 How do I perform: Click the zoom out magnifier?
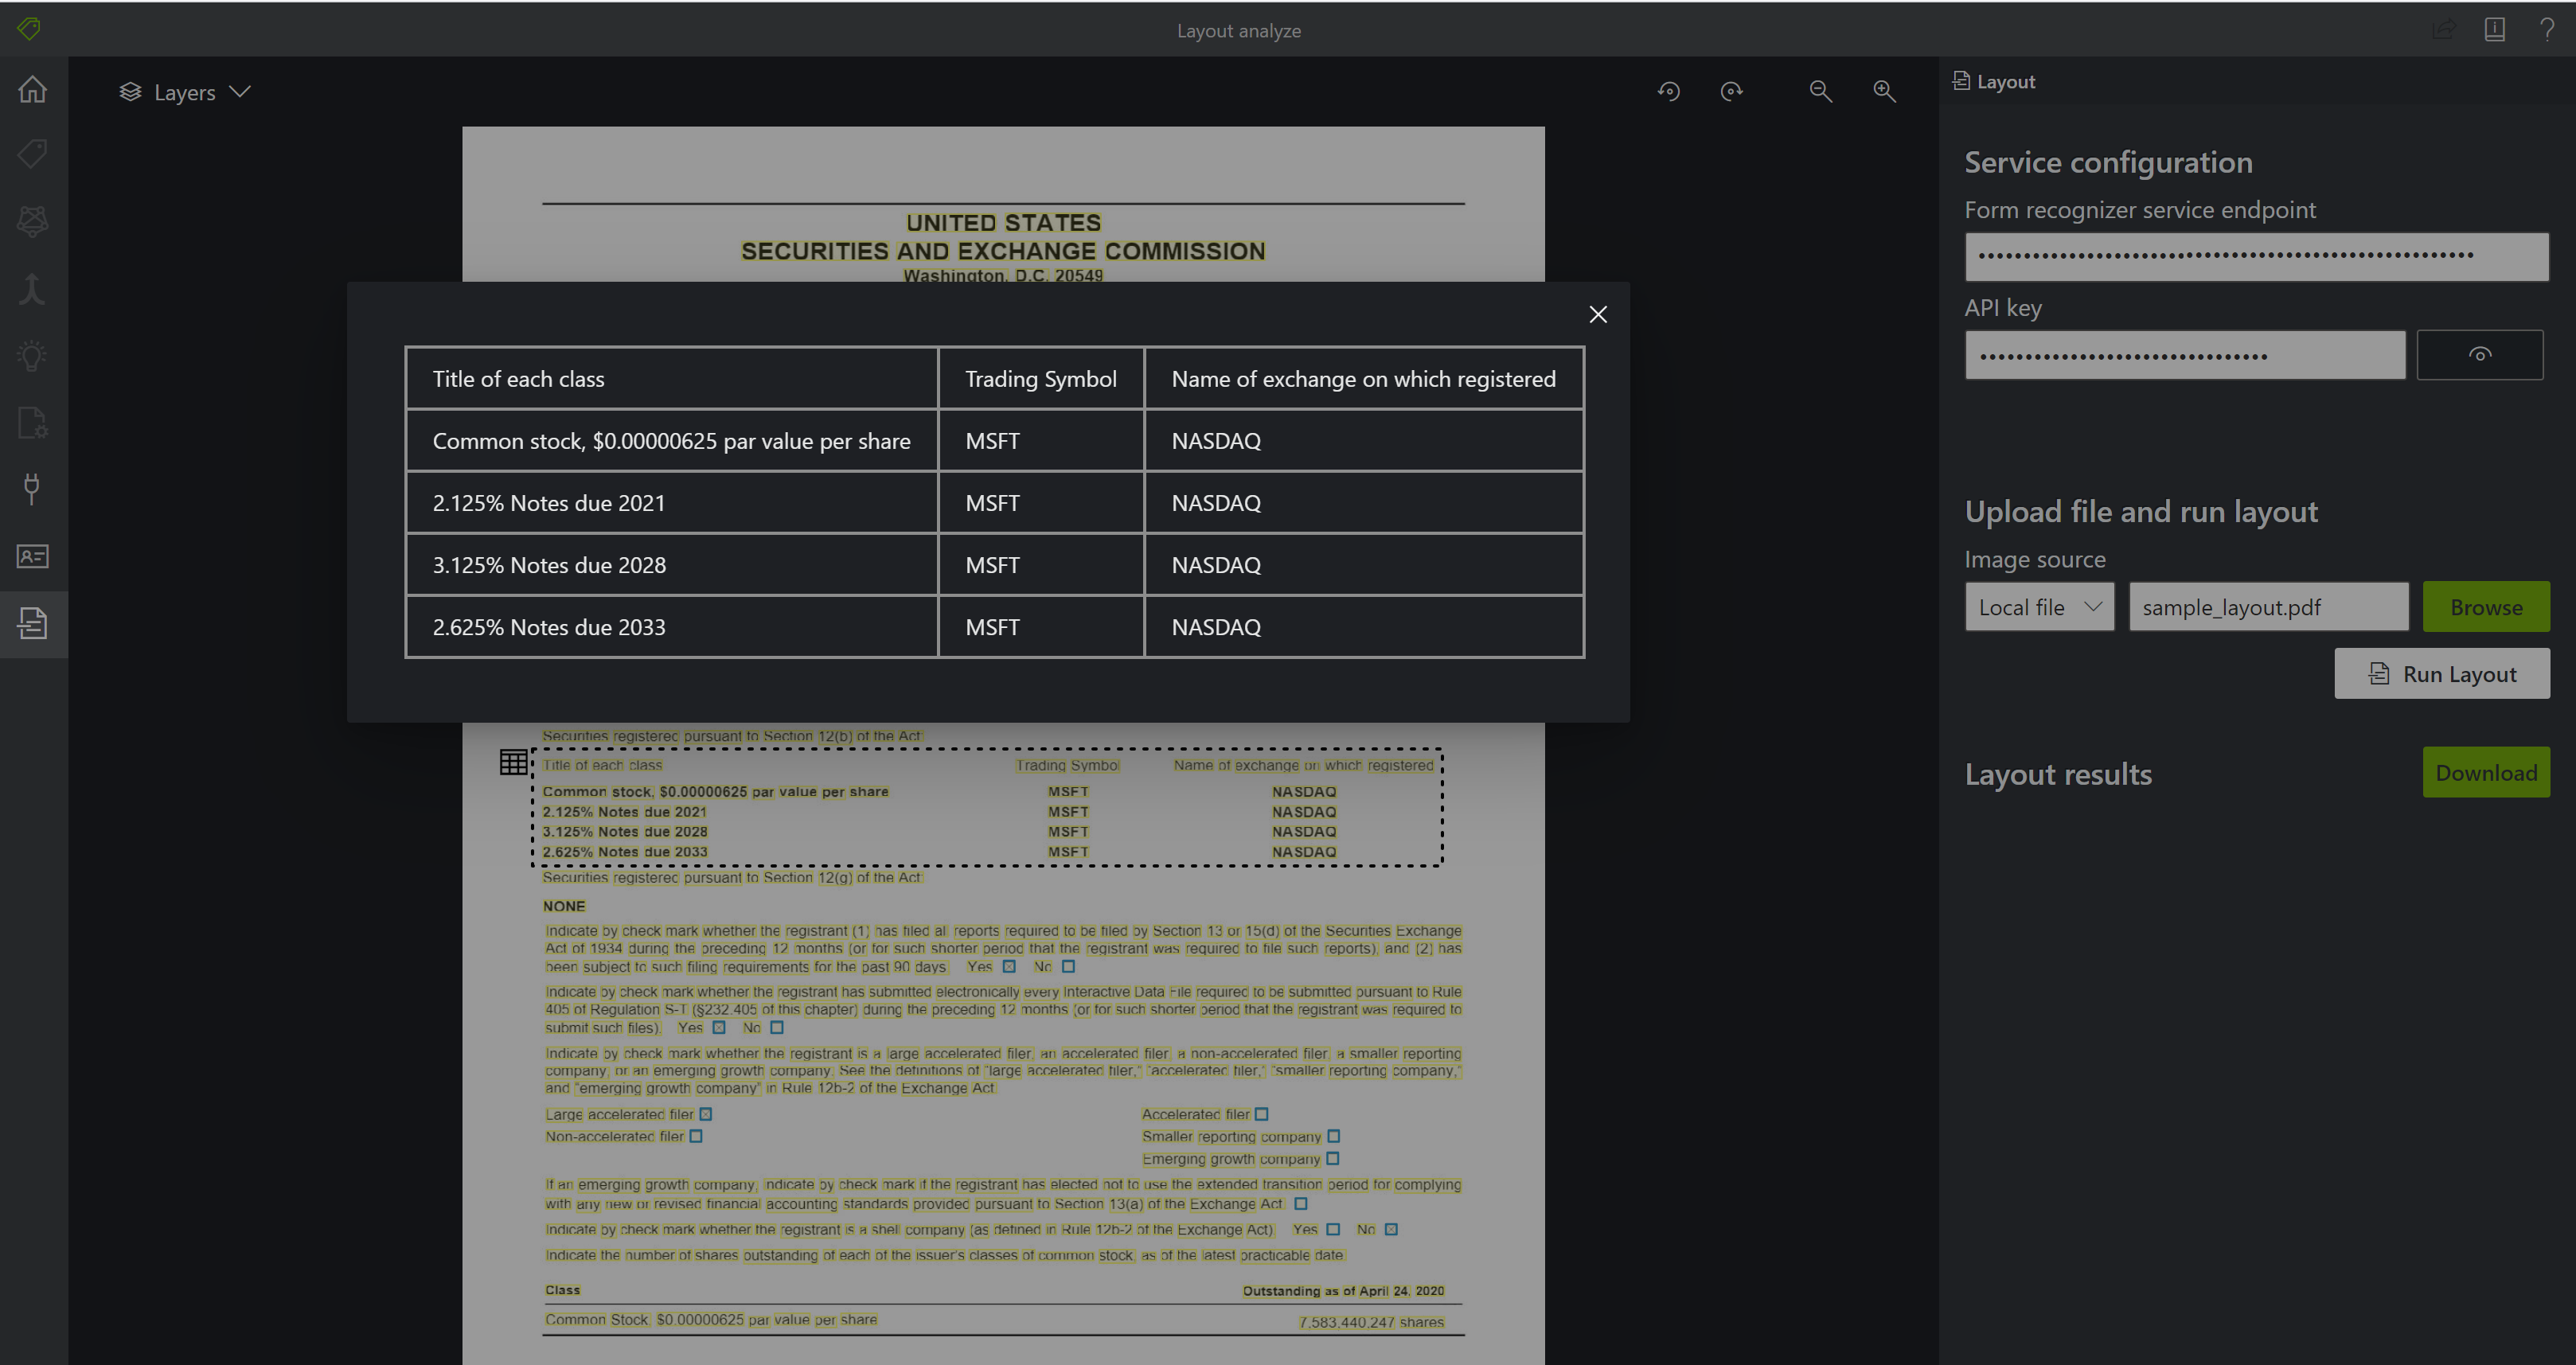pyautogui.click(x=1820, y=91)
